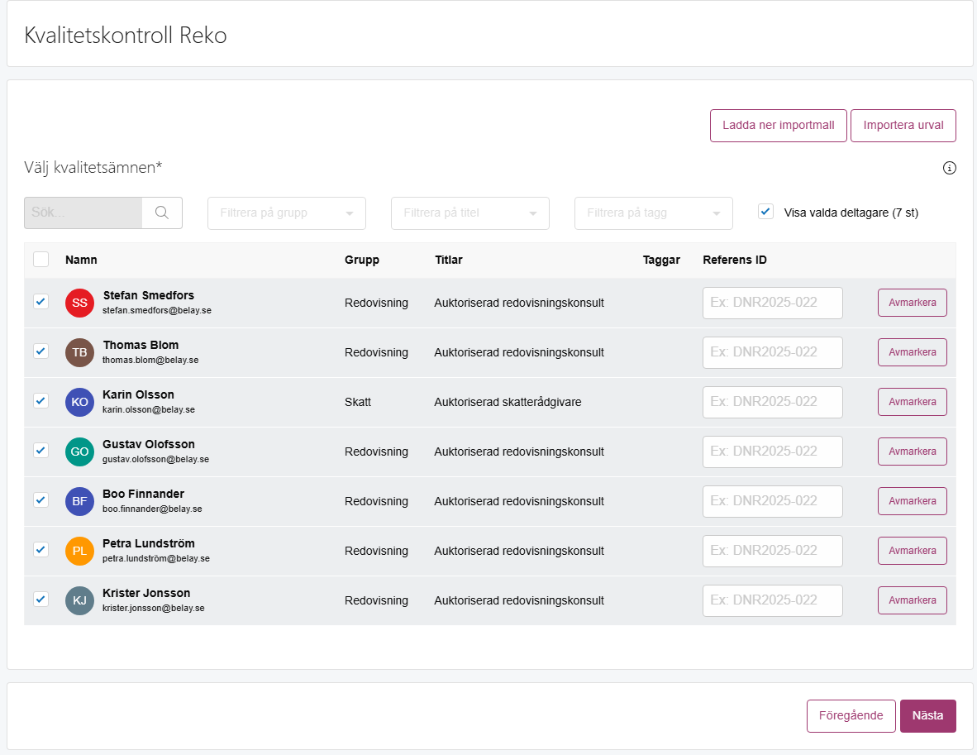Click email thomas.blom@belay.se
977x755 pixels.
pyautogui.click(x=150, y=361)
